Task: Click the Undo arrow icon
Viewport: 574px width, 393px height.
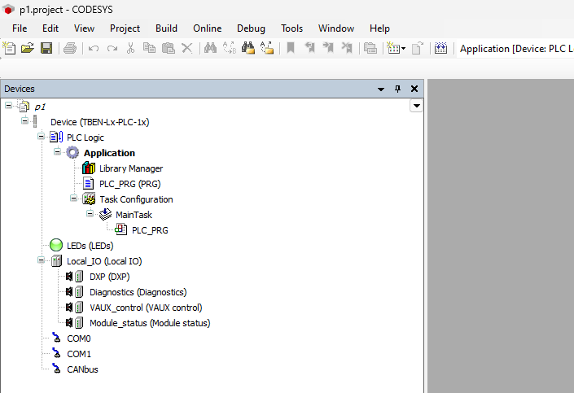Action: pos(94,48)
